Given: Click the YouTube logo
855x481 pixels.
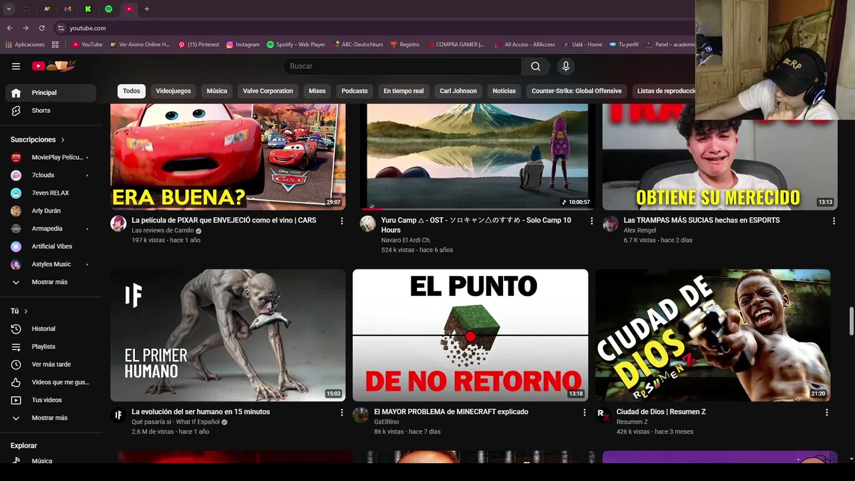Looking at the screenshot, I should [55, 65].
